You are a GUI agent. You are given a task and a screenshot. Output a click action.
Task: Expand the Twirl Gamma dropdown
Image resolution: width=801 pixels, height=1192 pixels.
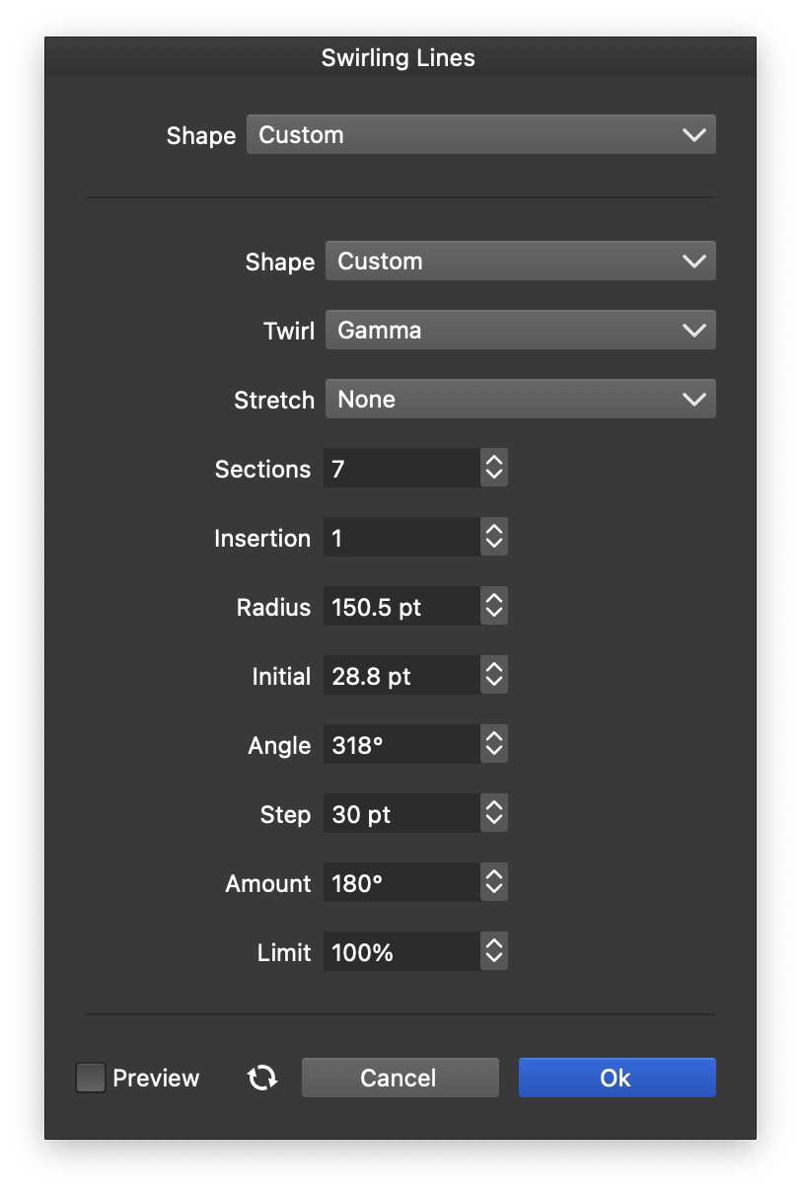click(x=520, y=331)
